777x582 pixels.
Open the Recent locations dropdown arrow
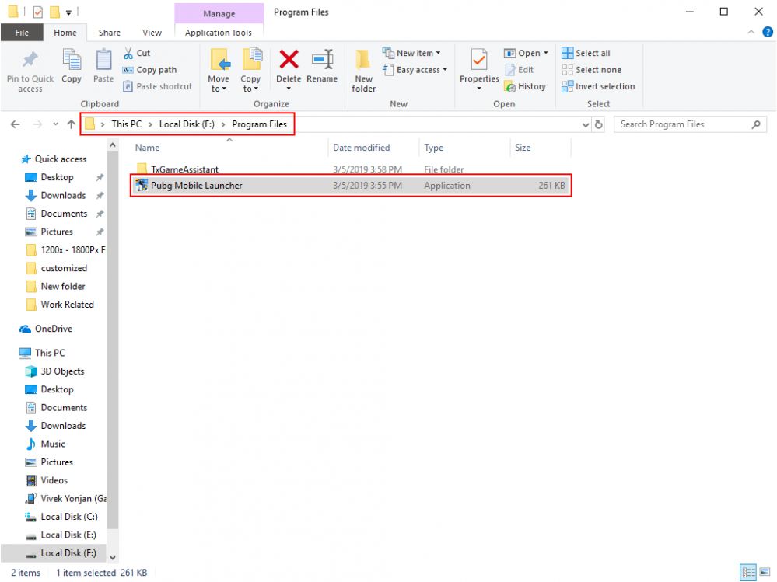[55, 124]
